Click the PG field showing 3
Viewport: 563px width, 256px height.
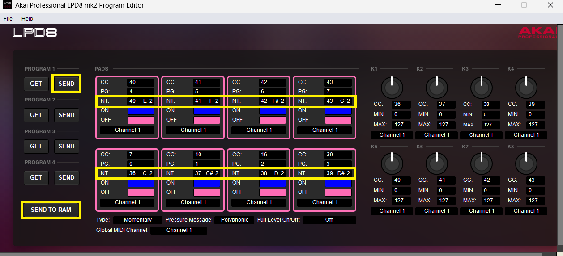pyautogui.click(x=338, y=164)
